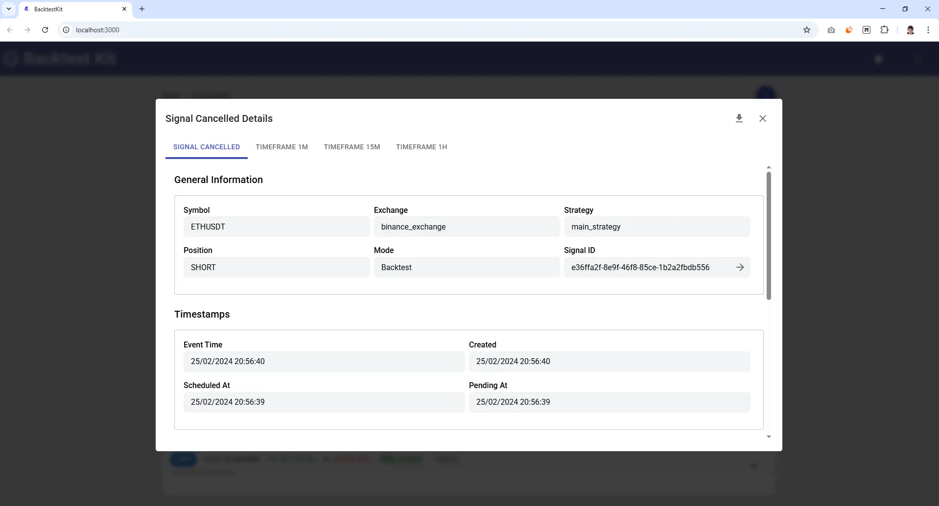Open the browser profile avatar
Image resolution: width=939 pixels, height=506 pixels.
tap(911, 30)
